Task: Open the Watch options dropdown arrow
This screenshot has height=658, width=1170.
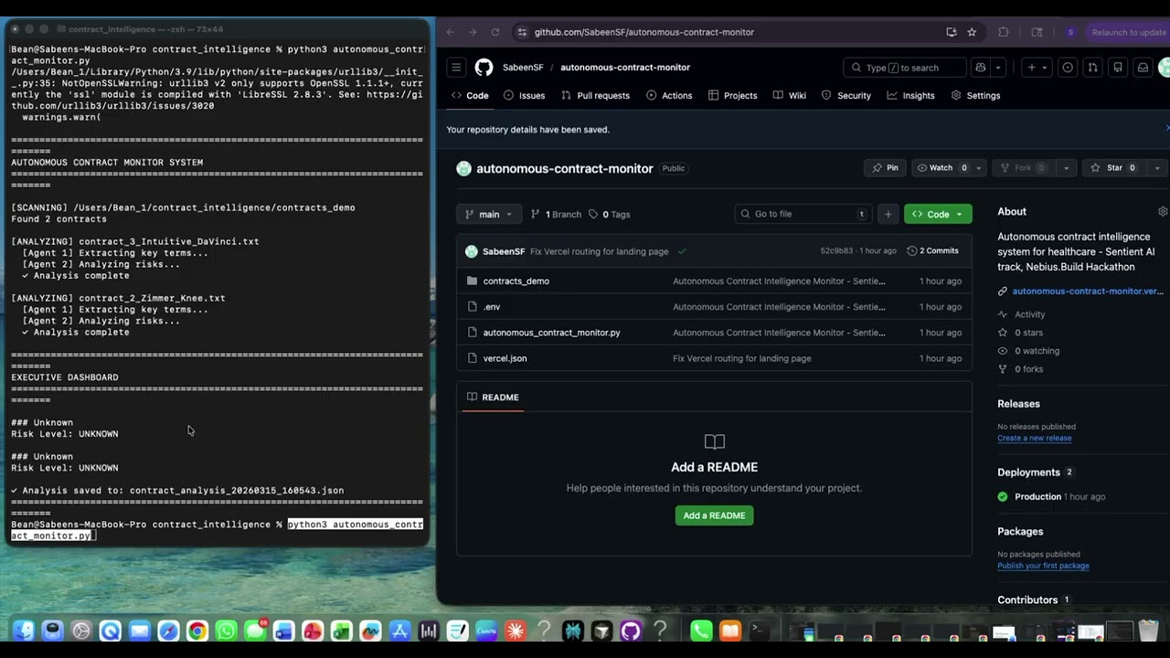Action: 979,168
